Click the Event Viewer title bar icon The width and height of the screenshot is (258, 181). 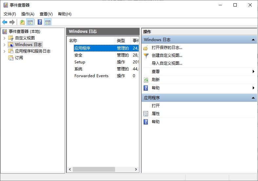pyautogui.click(x=6, y=5)
